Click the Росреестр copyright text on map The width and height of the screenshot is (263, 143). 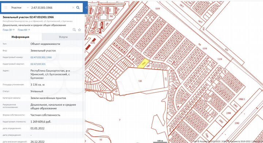(x=227, y=142)
